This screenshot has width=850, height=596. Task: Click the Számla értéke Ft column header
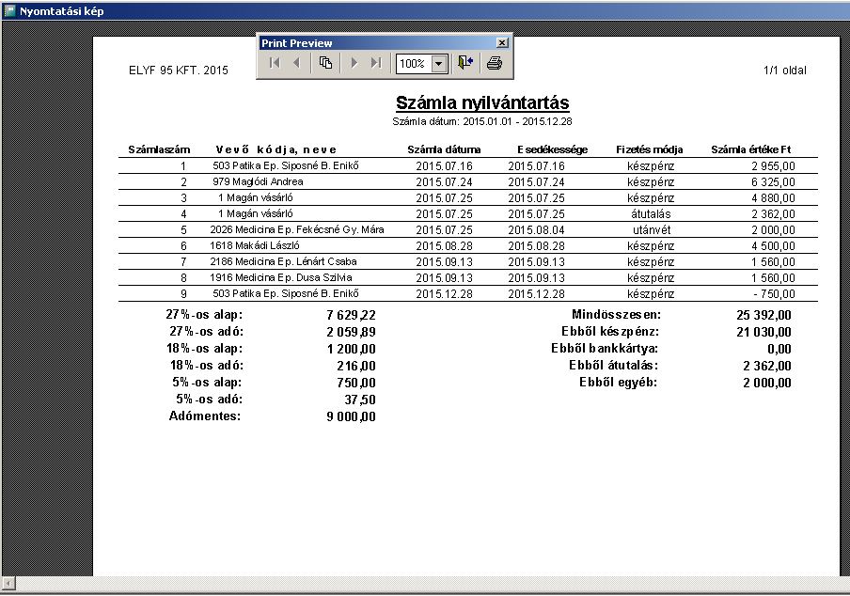[x=750, y=149]
